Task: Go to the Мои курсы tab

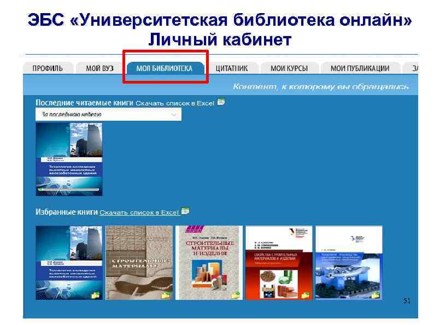Action: pyautogui.click(x=289, y=68)
